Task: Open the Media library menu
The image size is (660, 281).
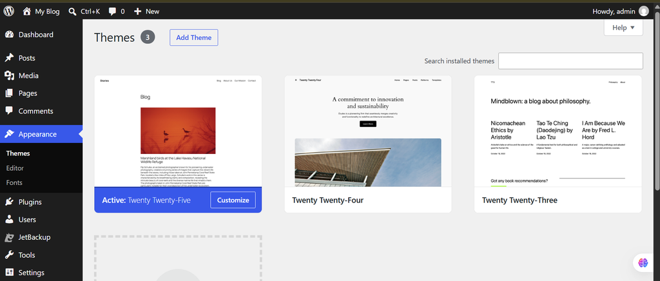Action: pos(41,75)
